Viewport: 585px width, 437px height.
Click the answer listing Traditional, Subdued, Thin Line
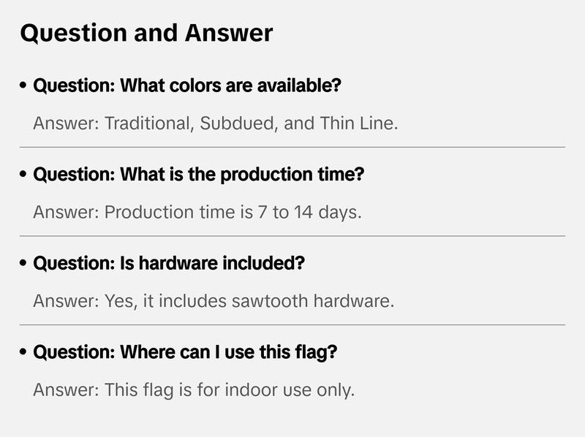(216, 123)
